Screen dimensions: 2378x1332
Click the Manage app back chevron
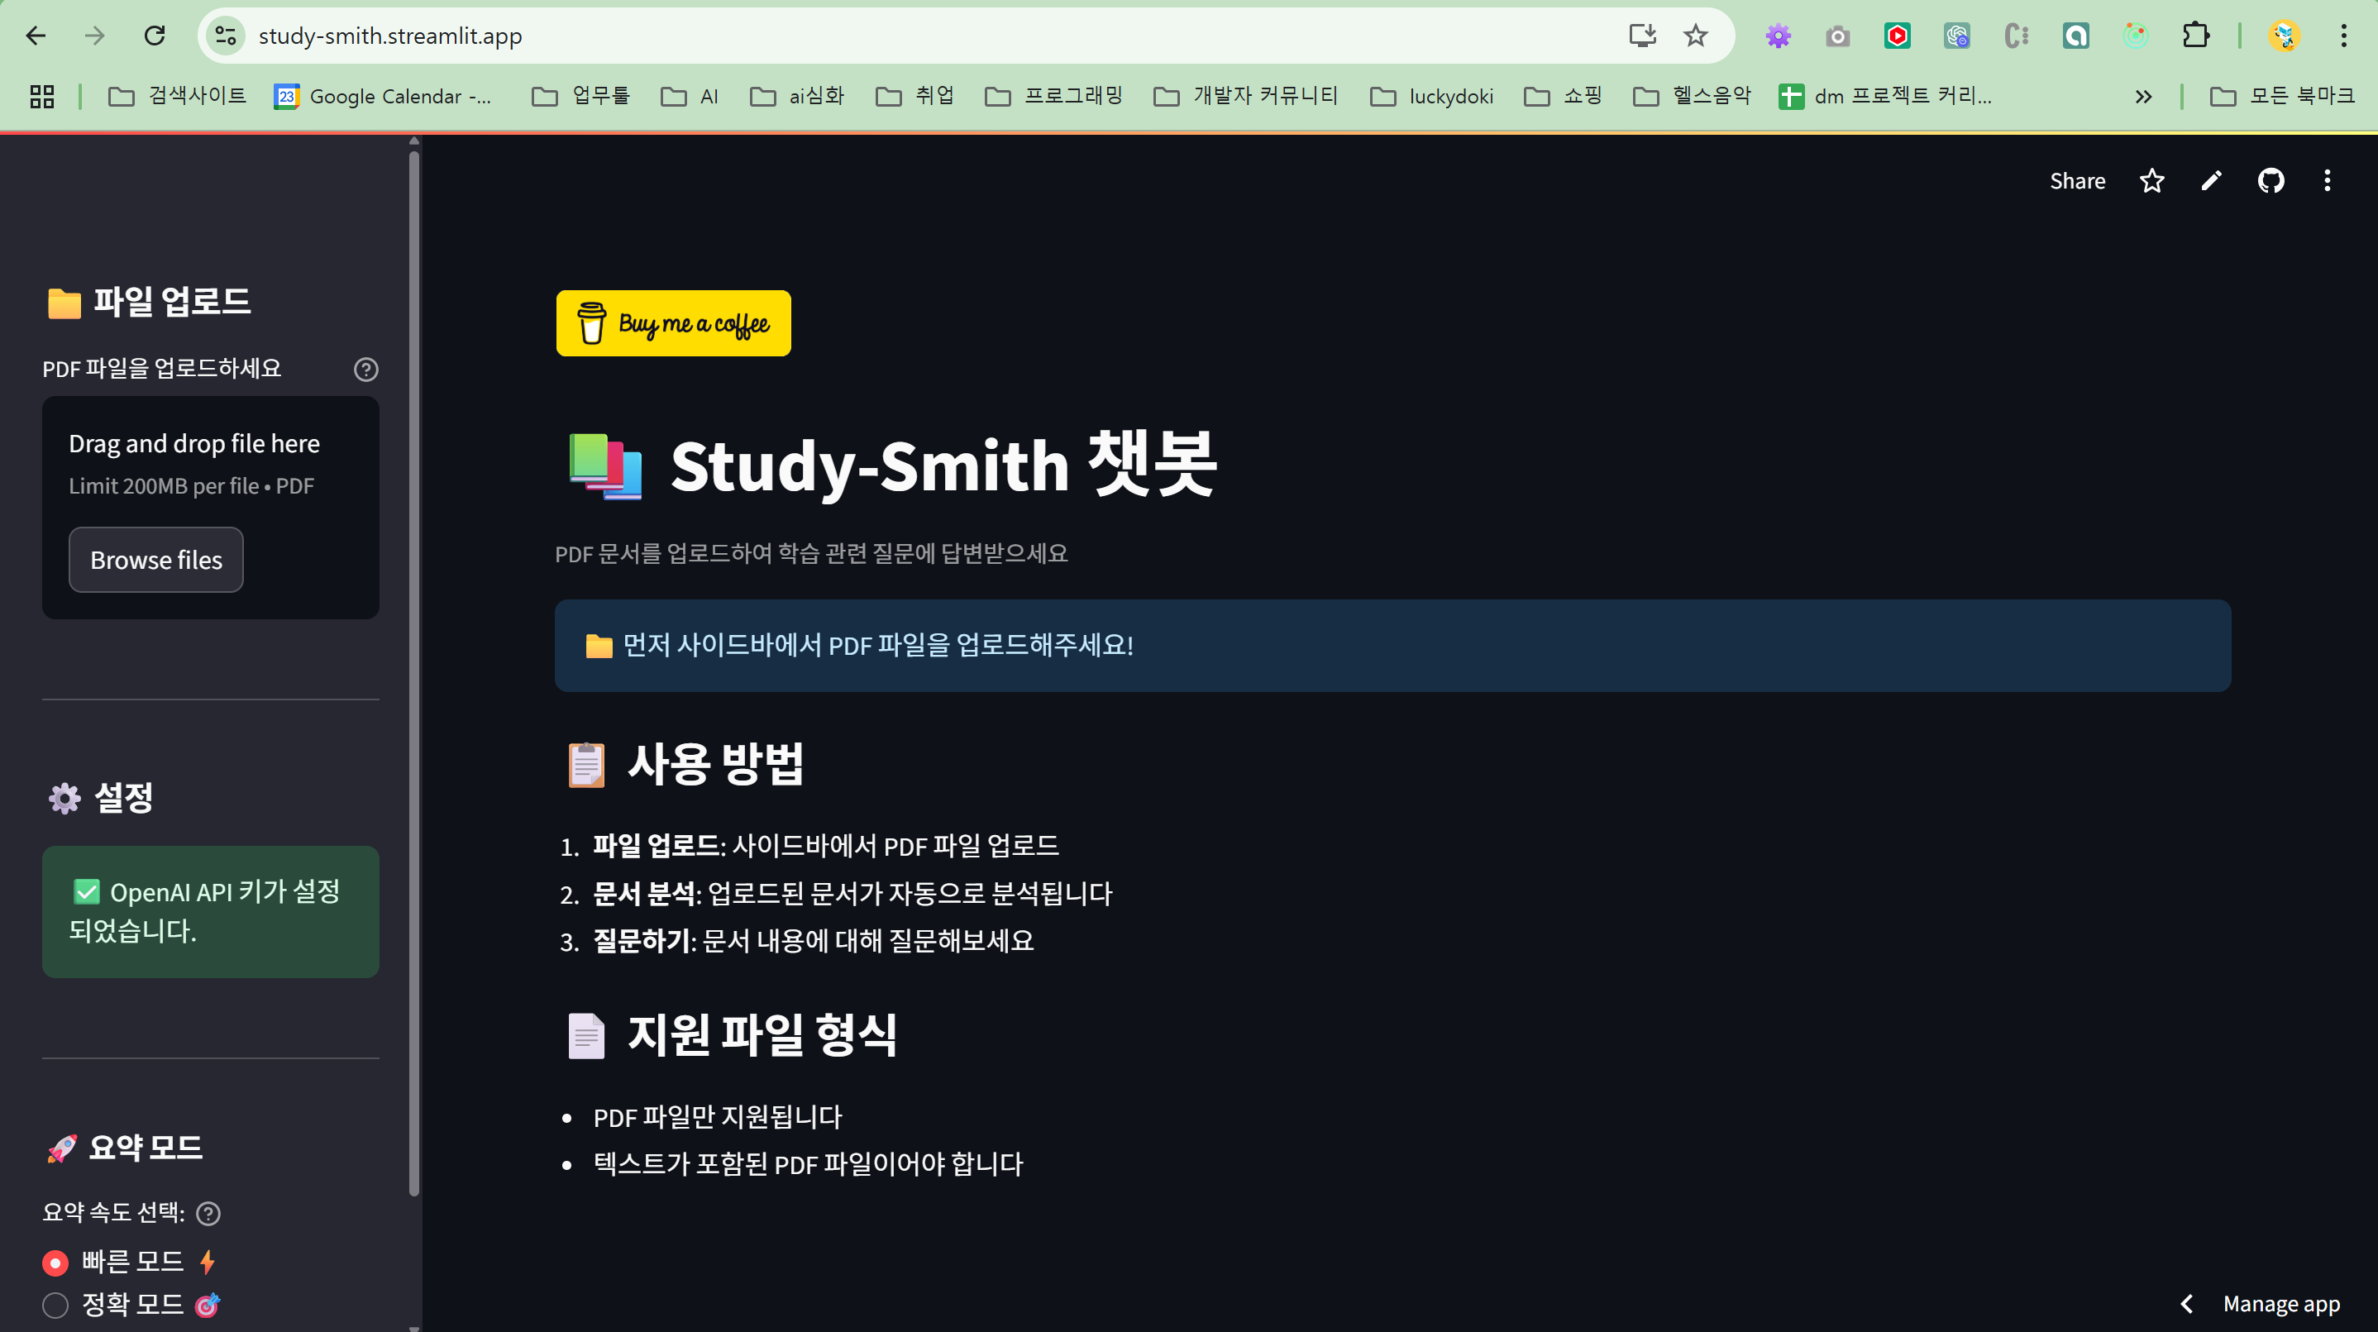tap(2186, 1303)
